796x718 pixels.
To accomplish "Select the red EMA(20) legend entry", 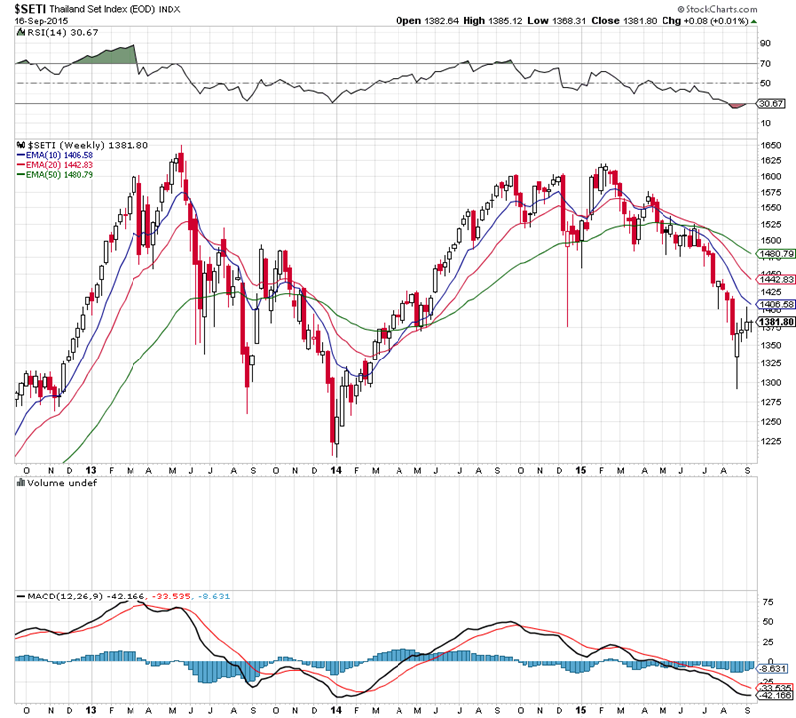I will [x=58, y=165].
